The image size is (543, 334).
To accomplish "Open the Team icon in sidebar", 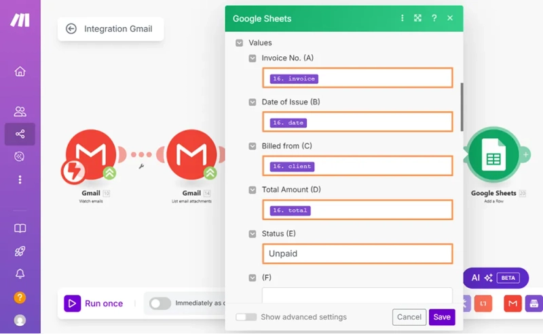I will pos(20,111).
